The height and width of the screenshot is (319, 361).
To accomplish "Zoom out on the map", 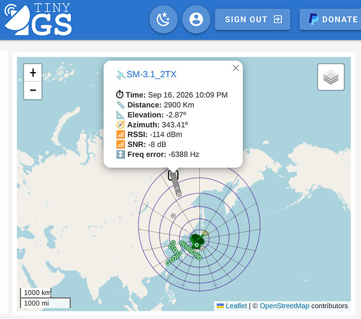I will point(33,90).
